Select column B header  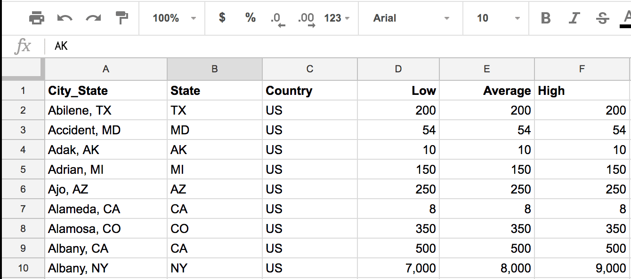214,69
